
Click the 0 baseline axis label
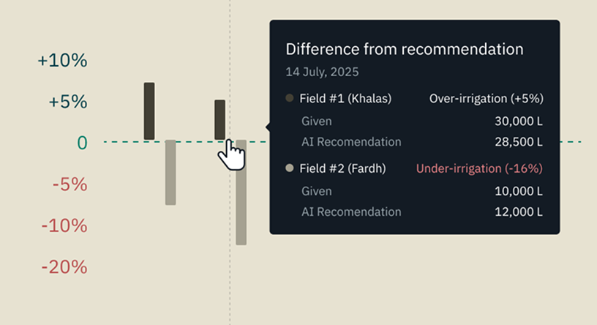tap(82, 143)
